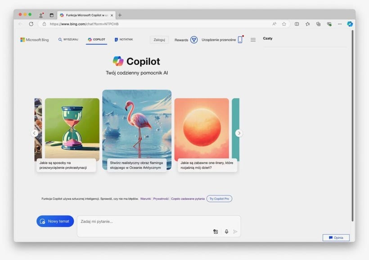Open the NOTATNIK tab

(x=124, y=40)
